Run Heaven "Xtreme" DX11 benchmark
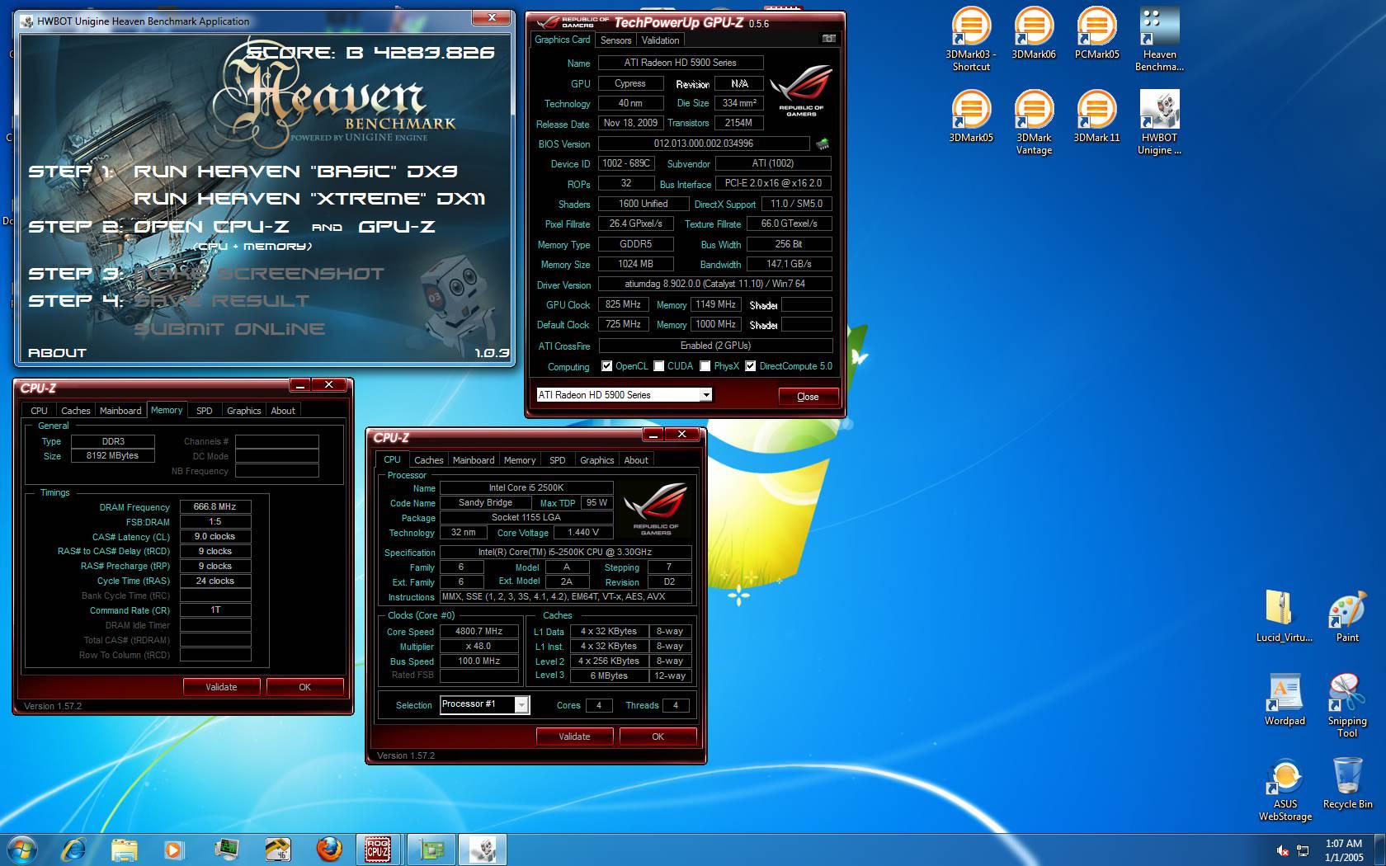1386x866 pixels. pos(309,199)
